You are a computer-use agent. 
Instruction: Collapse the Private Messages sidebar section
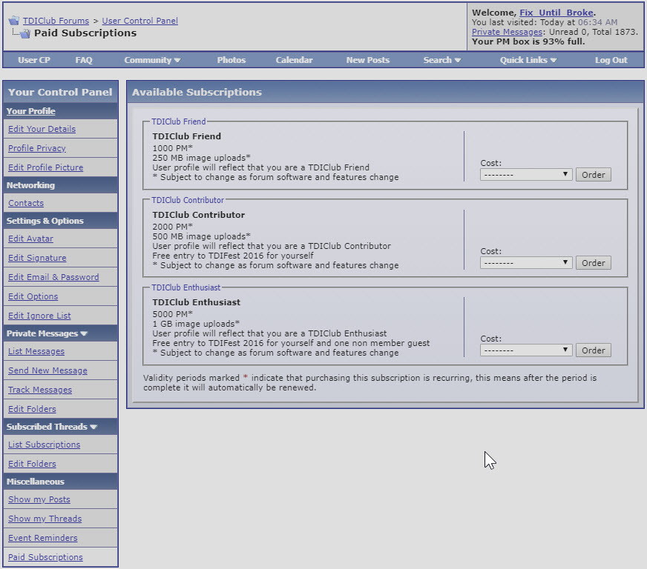[84, 333]
